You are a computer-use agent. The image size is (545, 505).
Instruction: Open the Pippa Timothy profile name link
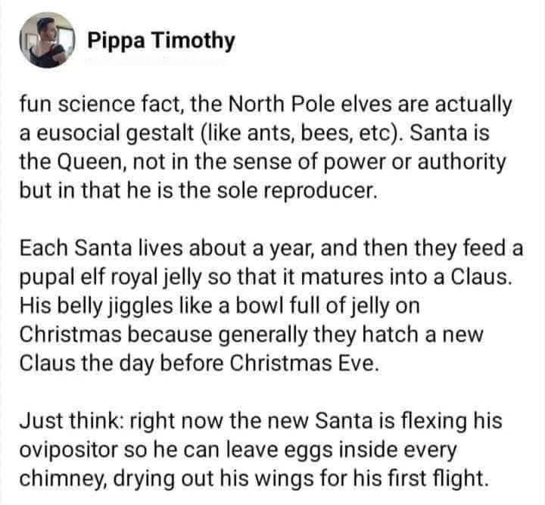pyautogui.click(x=160, y=40)
